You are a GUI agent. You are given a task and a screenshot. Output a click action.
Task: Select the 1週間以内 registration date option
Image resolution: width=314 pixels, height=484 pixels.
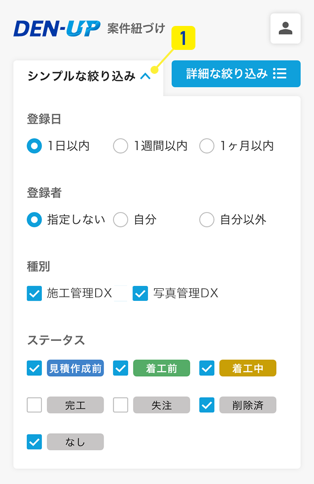click(x=120, y=146)
